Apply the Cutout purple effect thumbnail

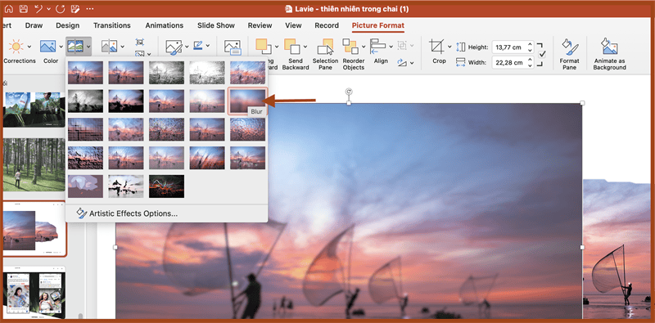click(x=85, y=186)
